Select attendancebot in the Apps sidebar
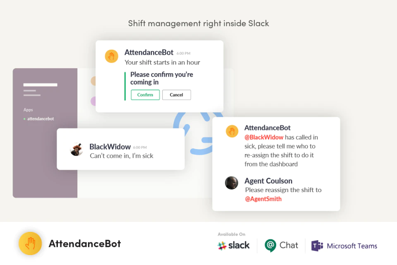The height and width of the screenshot is (265, 397). 41,119
